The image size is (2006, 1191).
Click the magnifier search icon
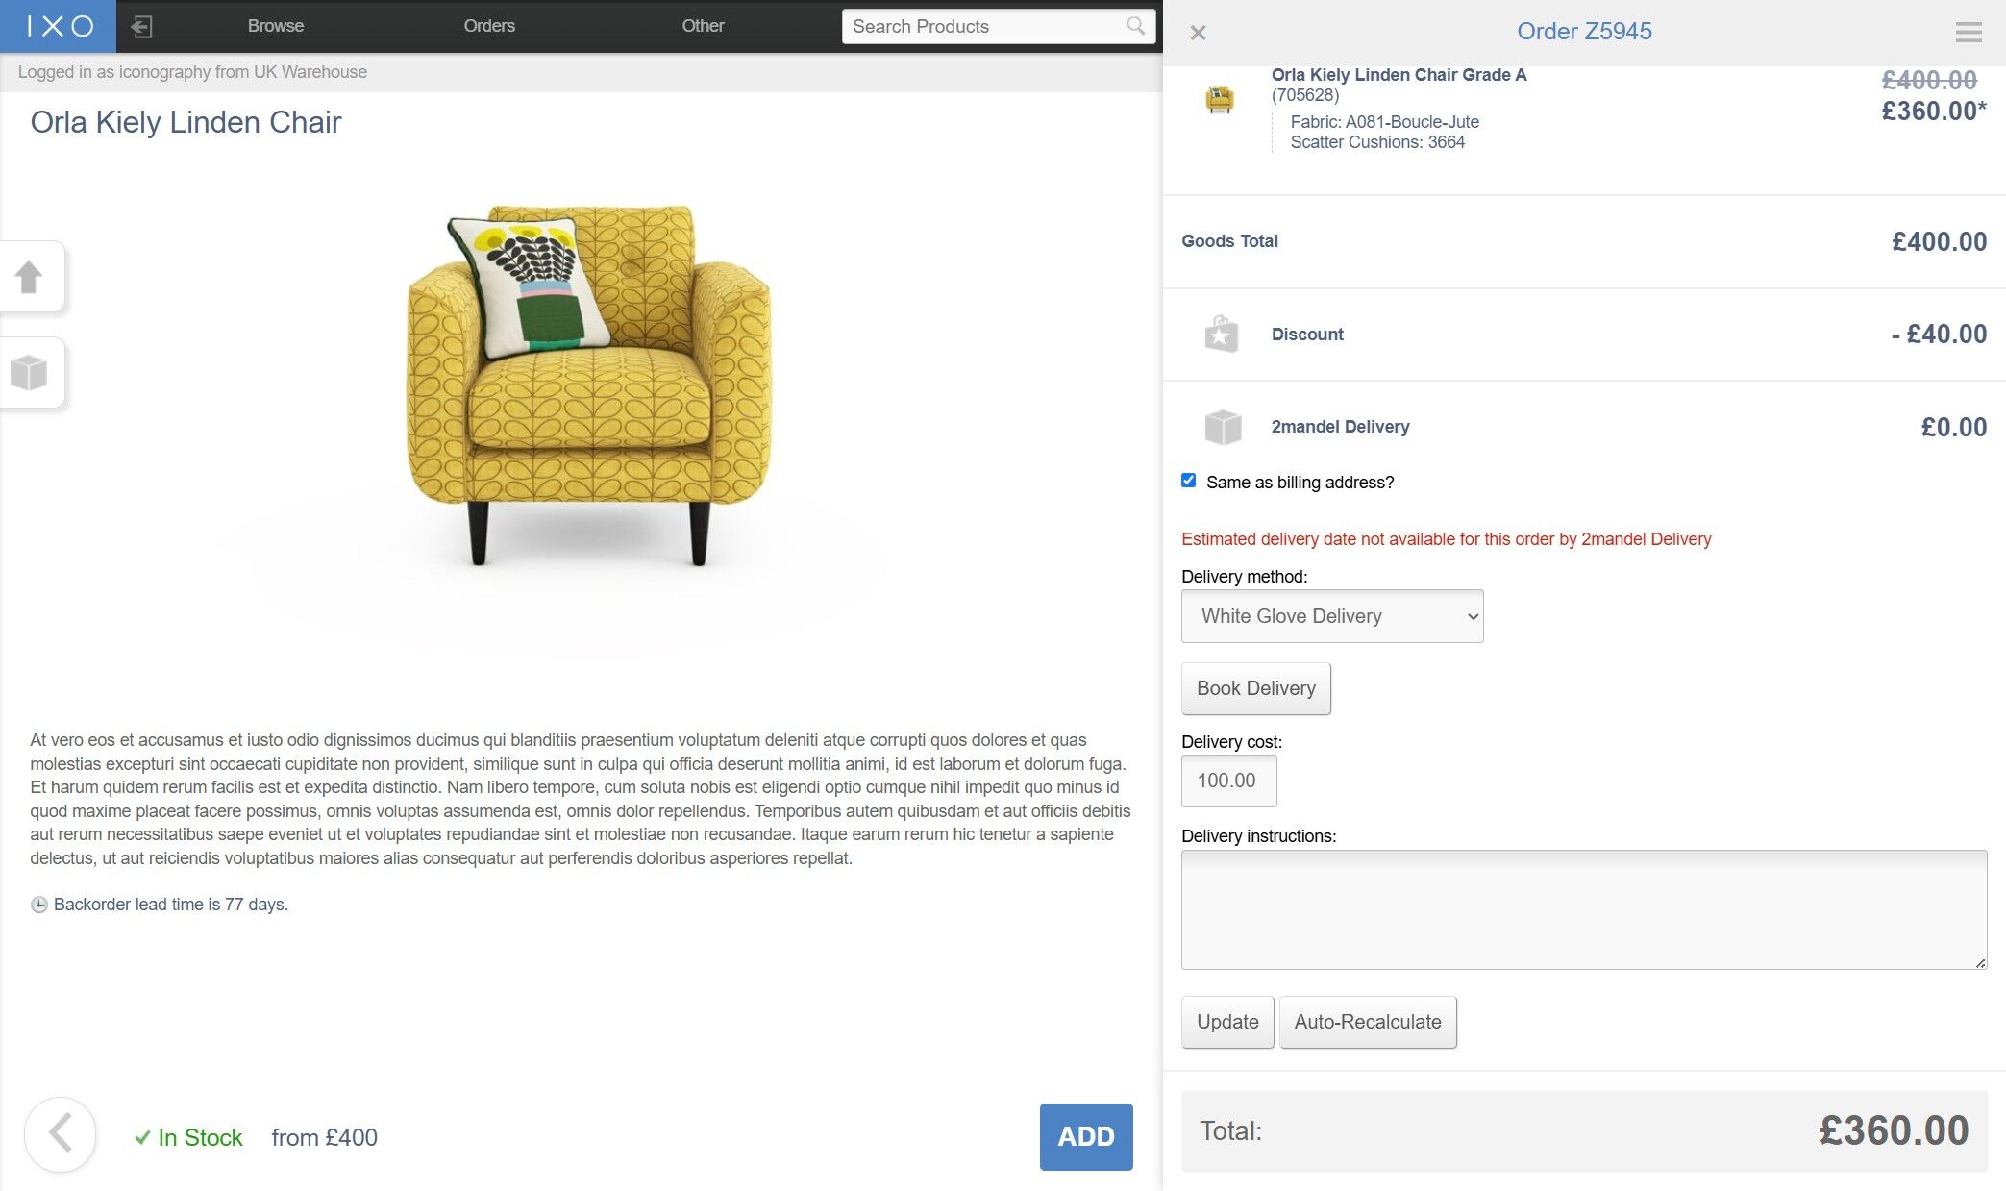point(1135,26)
